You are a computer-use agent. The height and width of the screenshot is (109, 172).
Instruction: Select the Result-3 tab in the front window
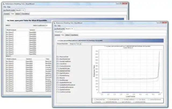coord(68,29)
